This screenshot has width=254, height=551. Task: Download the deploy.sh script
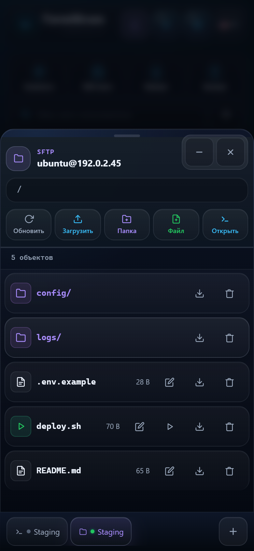[x=200, y=427]
